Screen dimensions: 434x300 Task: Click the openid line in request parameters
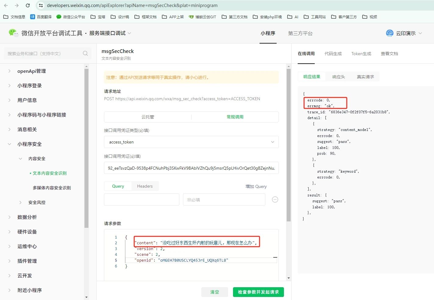tap(181, 260)
